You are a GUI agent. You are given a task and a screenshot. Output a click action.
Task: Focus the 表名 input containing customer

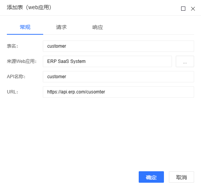tap(118, 46)
